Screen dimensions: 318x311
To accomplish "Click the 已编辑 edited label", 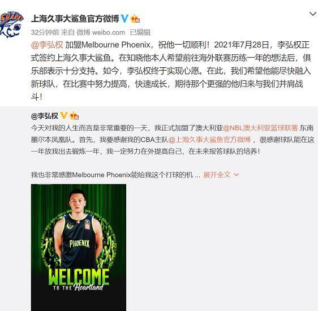I will [x=140, y=32].
